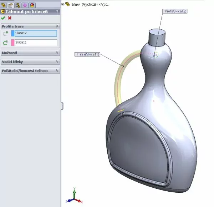The image size is (214, 207).
Task: Open the FeatureManager design tree tab
Action: [4, 4]
